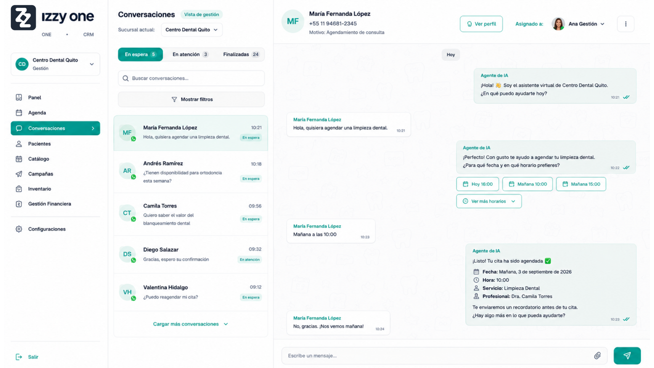
Task: Click Ver perfil button
Action: 481,24
